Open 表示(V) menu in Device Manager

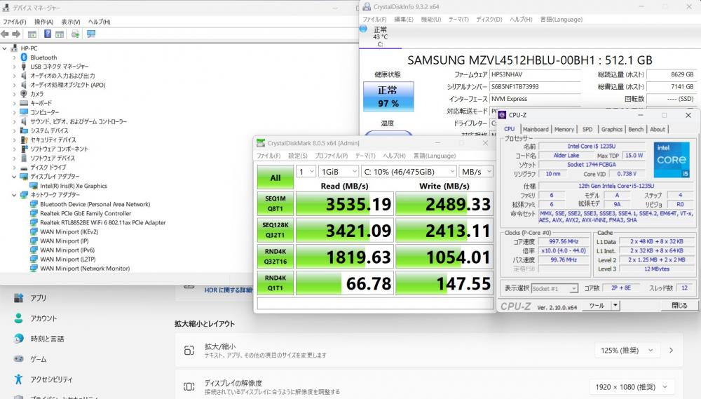point(71,22)
